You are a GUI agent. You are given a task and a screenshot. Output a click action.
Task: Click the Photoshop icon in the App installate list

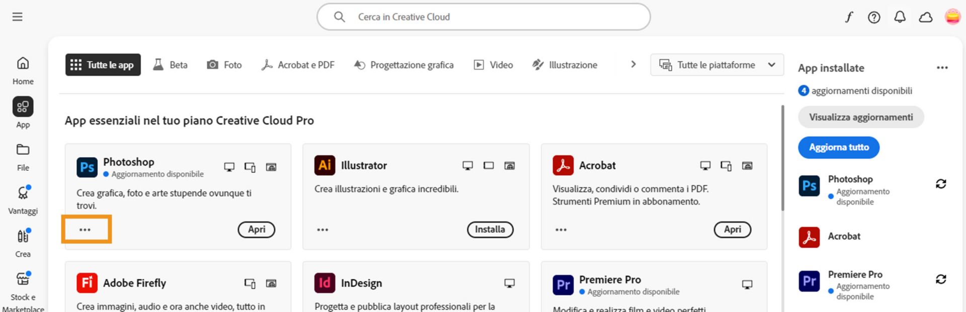pyautogui.click(x=809, y=186)
